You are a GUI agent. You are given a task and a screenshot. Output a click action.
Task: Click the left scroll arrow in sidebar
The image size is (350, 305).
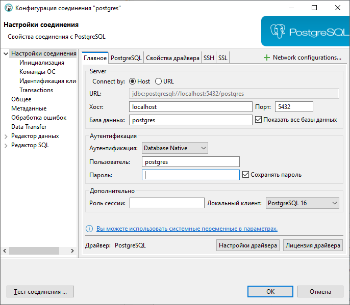[x=5, y=251]
